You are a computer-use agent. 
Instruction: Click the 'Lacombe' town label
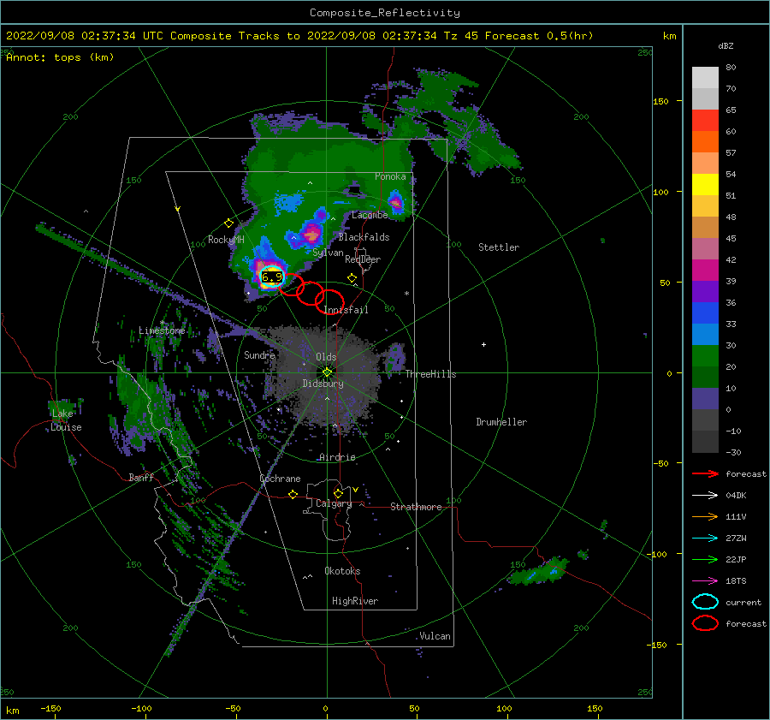(370, 215)
